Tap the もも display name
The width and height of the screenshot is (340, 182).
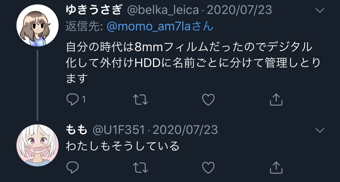click(77, 130)
